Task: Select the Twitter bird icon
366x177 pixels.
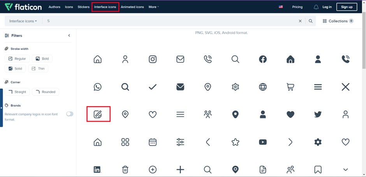Action: (x=318, y=115)
